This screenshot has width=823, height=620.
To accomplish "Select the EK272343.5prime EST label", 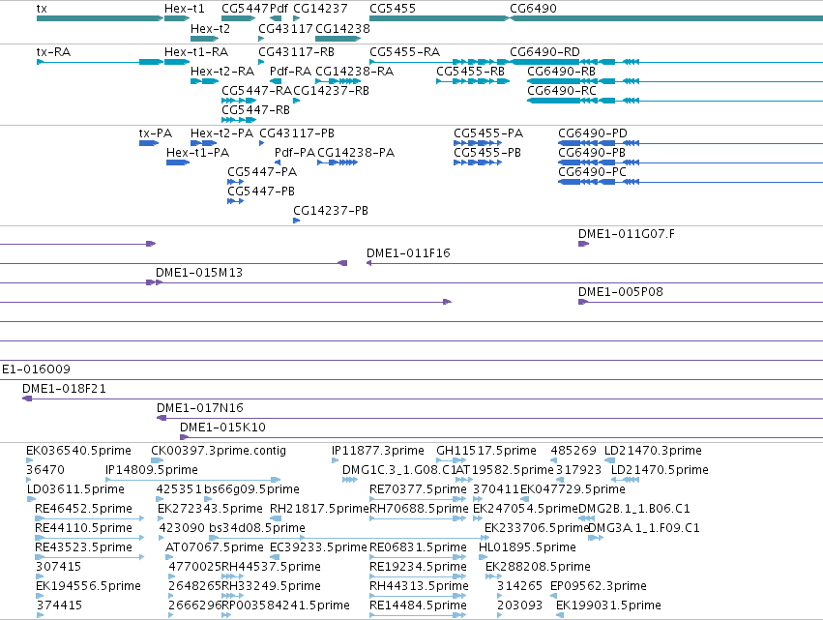I will pos(210,509).
